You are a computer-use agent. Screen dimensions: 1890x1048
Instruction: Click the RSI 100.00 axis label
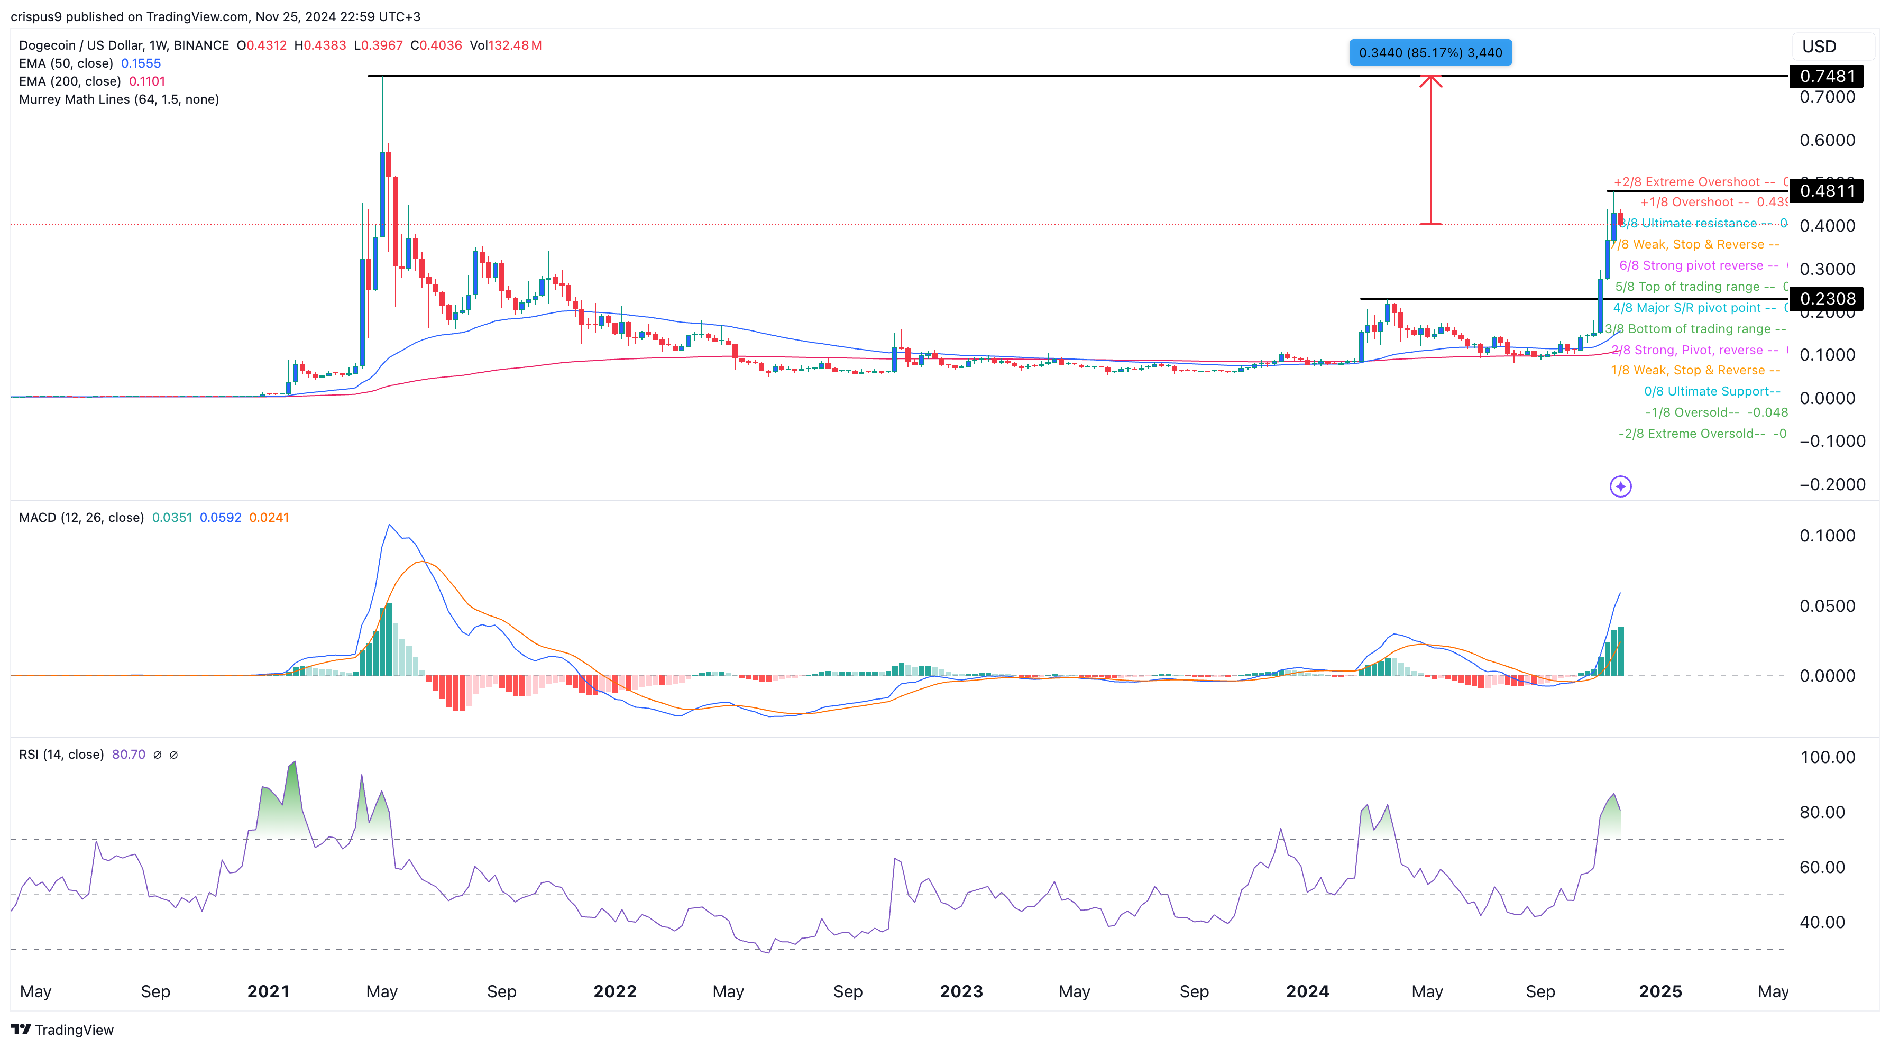tap(1827, 758)
